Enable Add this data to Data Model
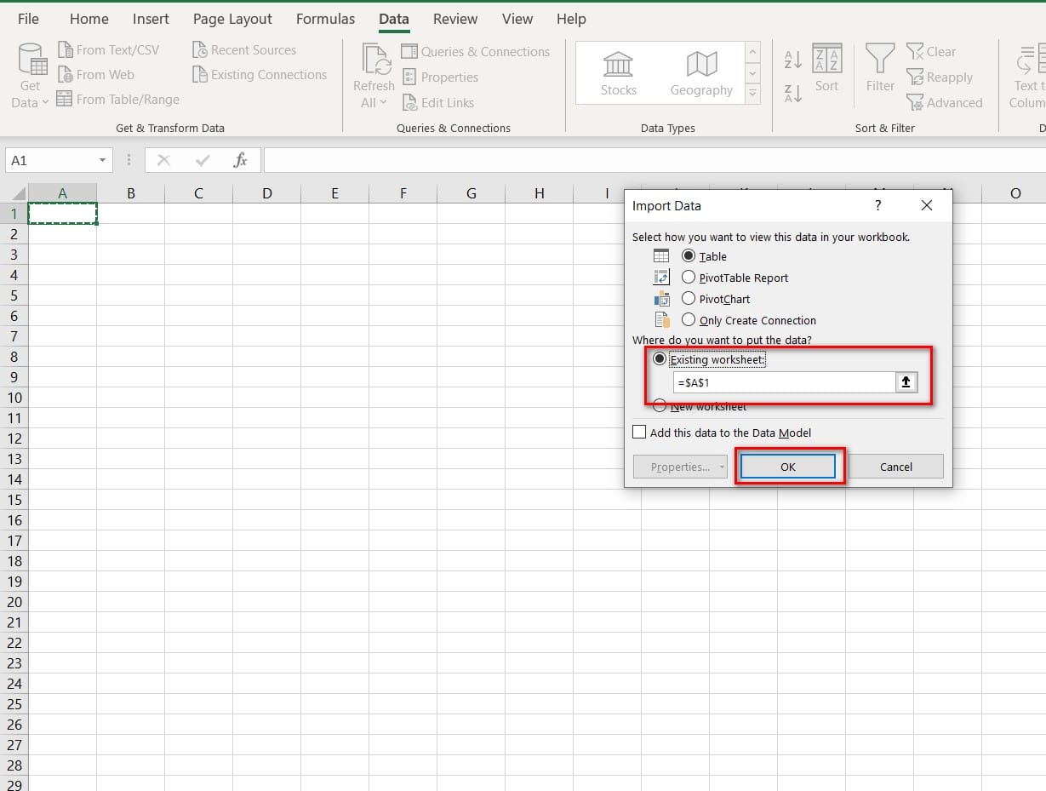 click(x=640, y=433)
